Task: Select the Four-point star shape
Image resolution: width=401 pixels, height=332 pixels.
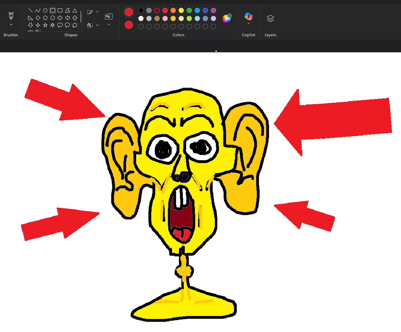Action: [38, 25]
